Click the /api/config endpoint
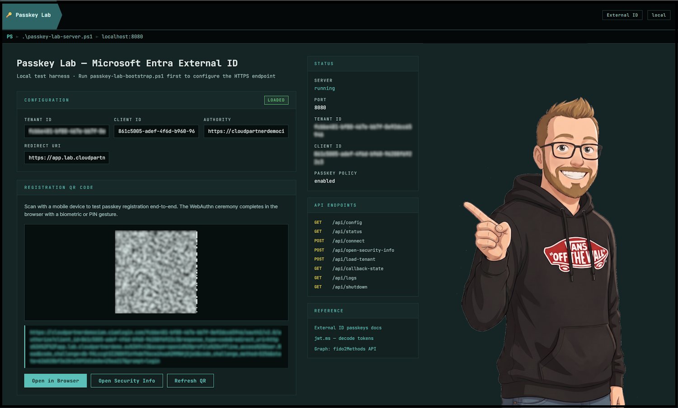This screenshot has width=678, height=408. pyautogui.click(x=347, y=223)
